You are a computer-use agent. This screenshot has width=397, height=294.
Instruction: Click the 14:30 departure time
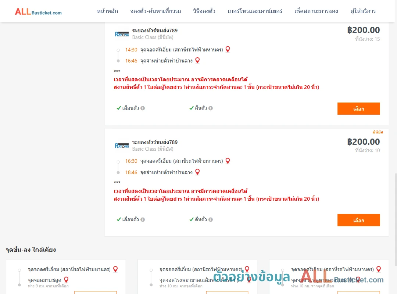(131, 50)
